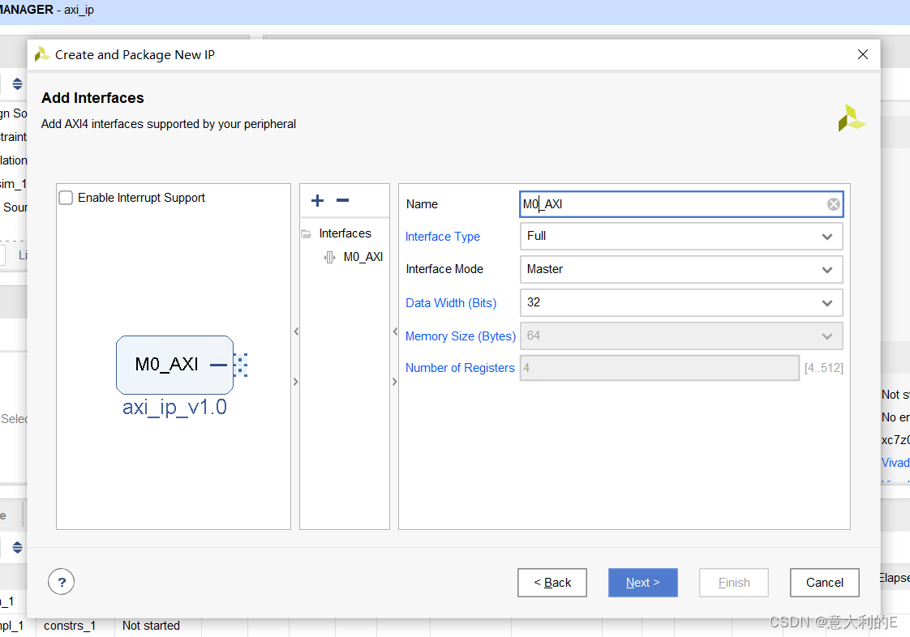Click the M0_AXI block in IP preview
Viewport: 910px width, 637px height.
click(x=174, y=365)
